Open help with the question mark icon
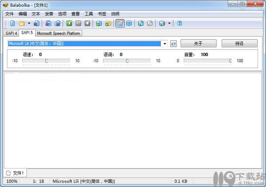 click(180, 23)
